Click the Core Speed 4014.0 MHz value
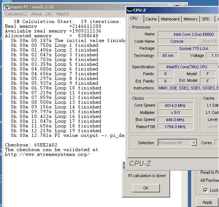Image resolution: width=219 pixels, height=207 pixels. [175, 106]
